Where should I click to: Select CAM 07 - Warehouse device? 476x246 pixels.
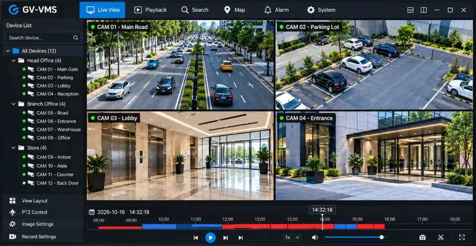[52, 129]
